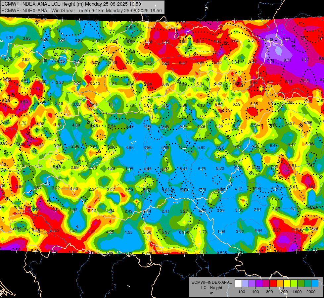The height and width of the screenshot is (298, 324).
Task: Click the light lavender legend swatch
Action: coord(245,283)
